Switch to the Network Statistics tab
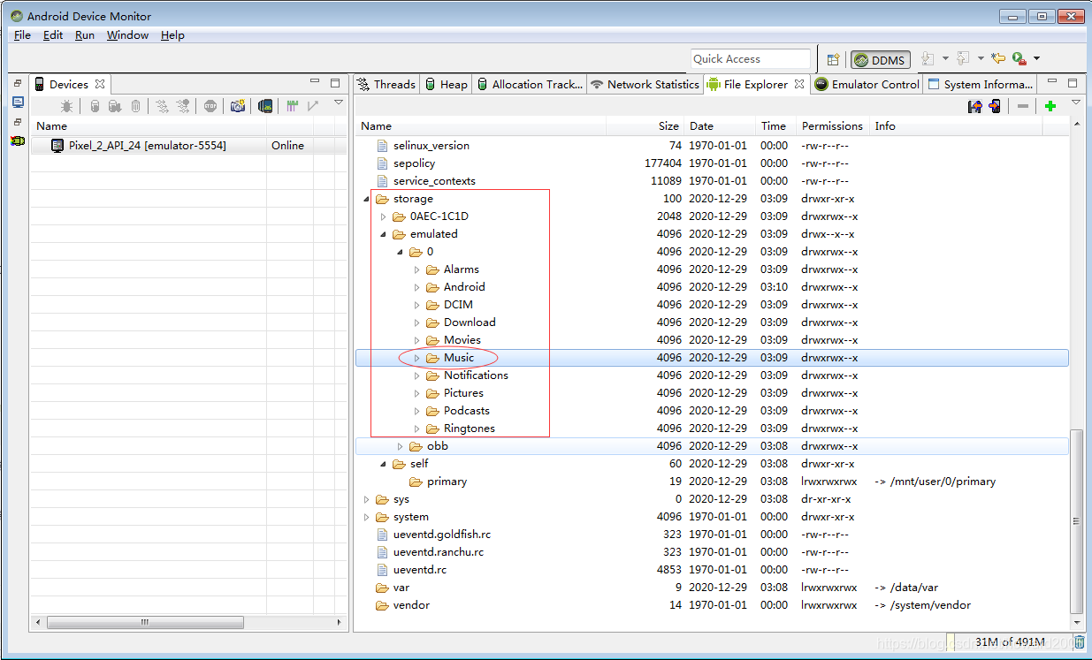 tap(645, 84)
